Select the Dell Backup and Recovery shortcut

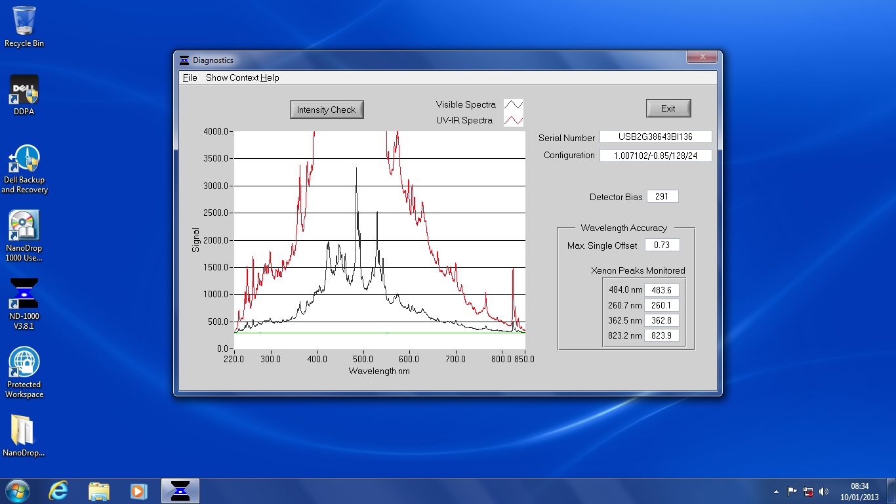24,169
